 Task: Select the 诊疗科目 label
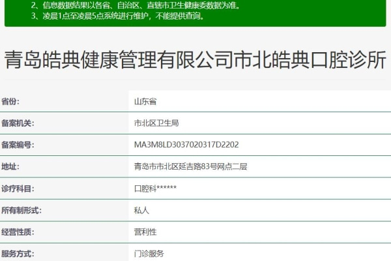(18, 189)
